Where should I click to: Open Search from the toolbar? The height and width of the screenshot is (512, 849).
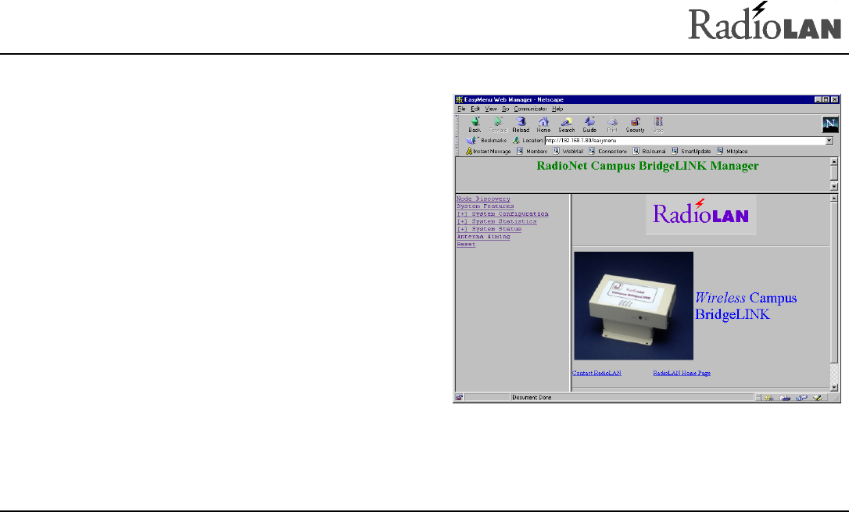(566, 124)
